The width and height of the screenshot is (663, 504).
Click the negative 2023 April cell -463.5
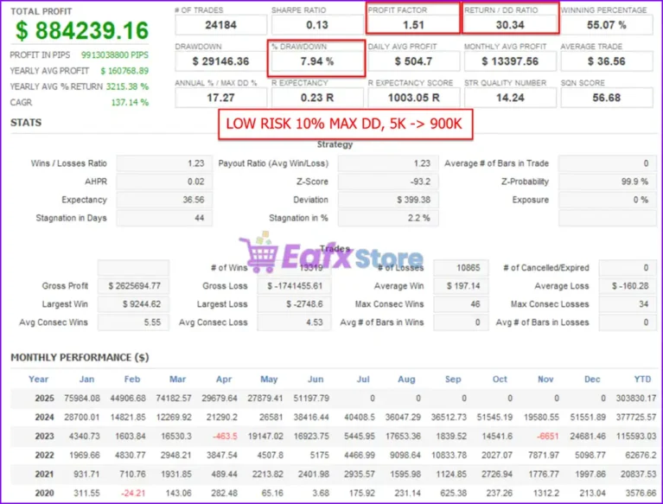[225, 437]
